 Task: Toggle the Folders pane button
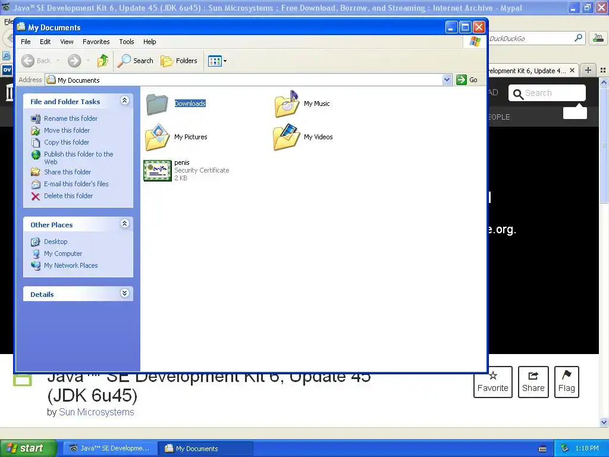click(179, 61)
